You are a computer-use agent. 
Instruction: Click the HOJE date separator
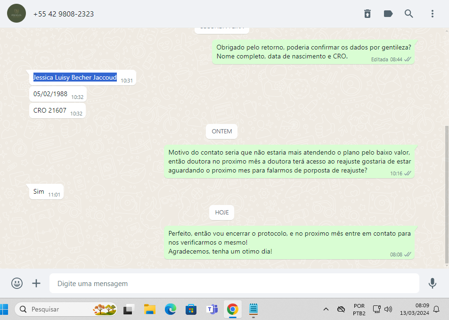[221, 213]
